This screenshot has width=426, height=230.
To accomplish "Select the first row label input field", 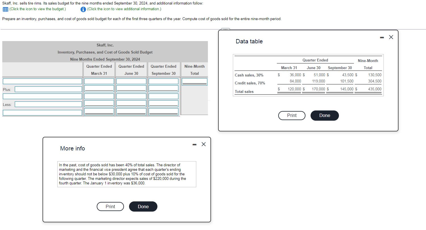I will pos(42,81).
